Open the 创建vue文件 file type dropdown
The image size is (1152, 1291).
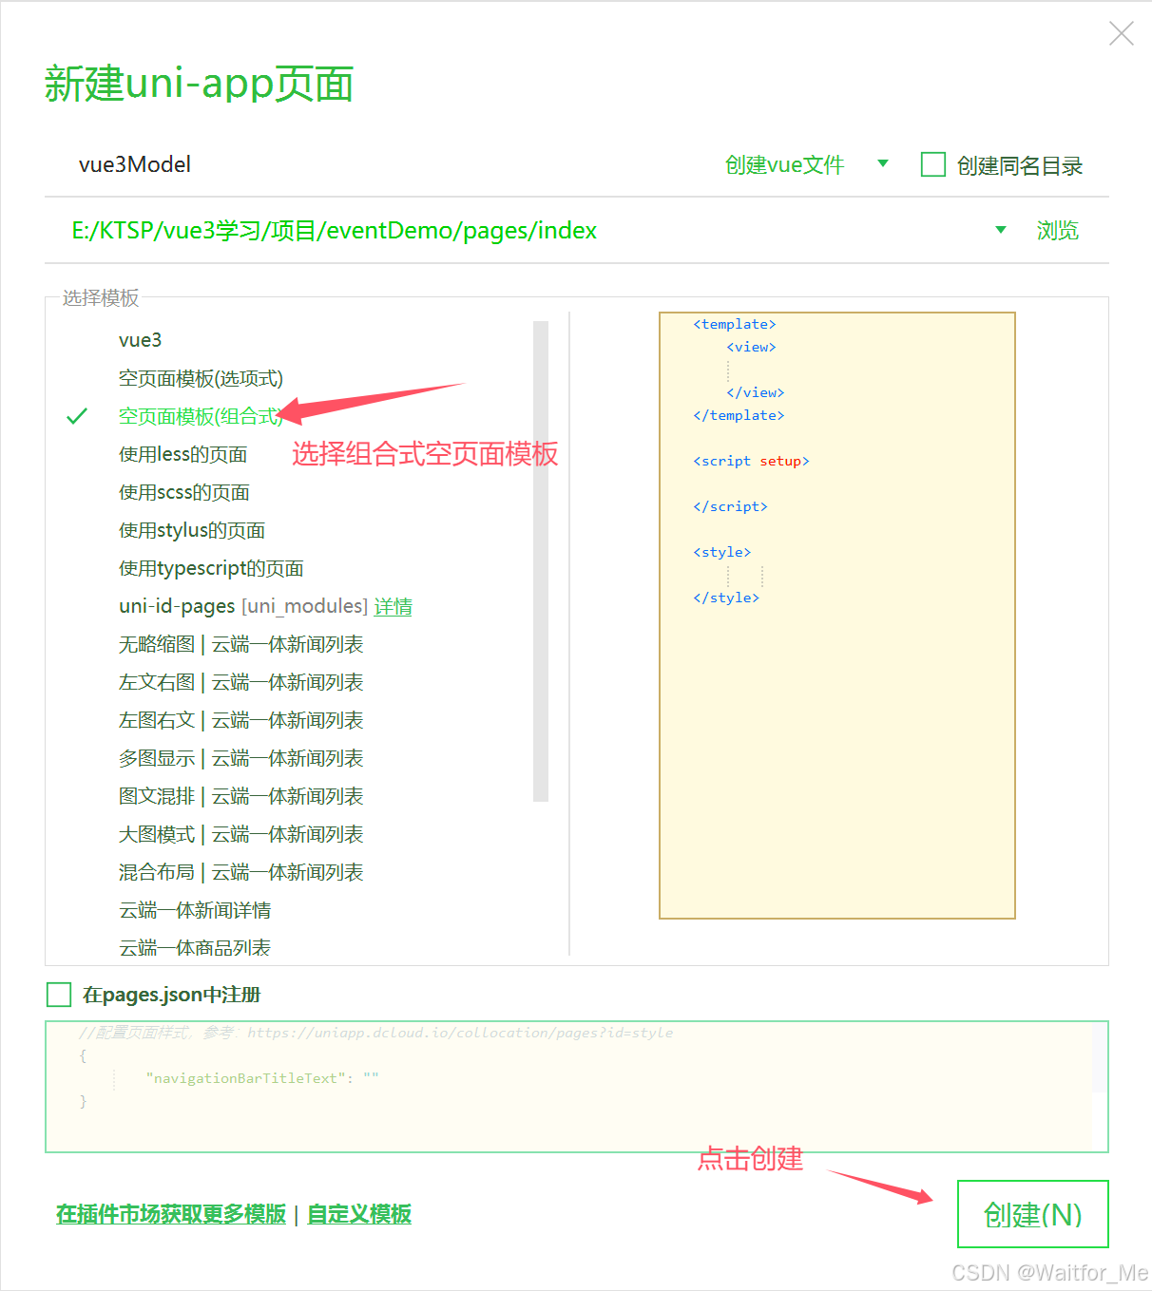tap(806, 165)
